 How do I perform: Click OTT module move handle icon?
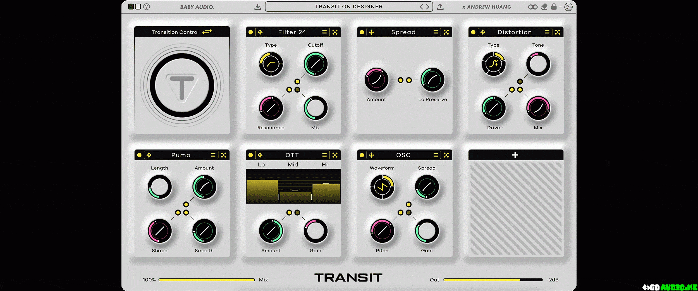(260, 155)
